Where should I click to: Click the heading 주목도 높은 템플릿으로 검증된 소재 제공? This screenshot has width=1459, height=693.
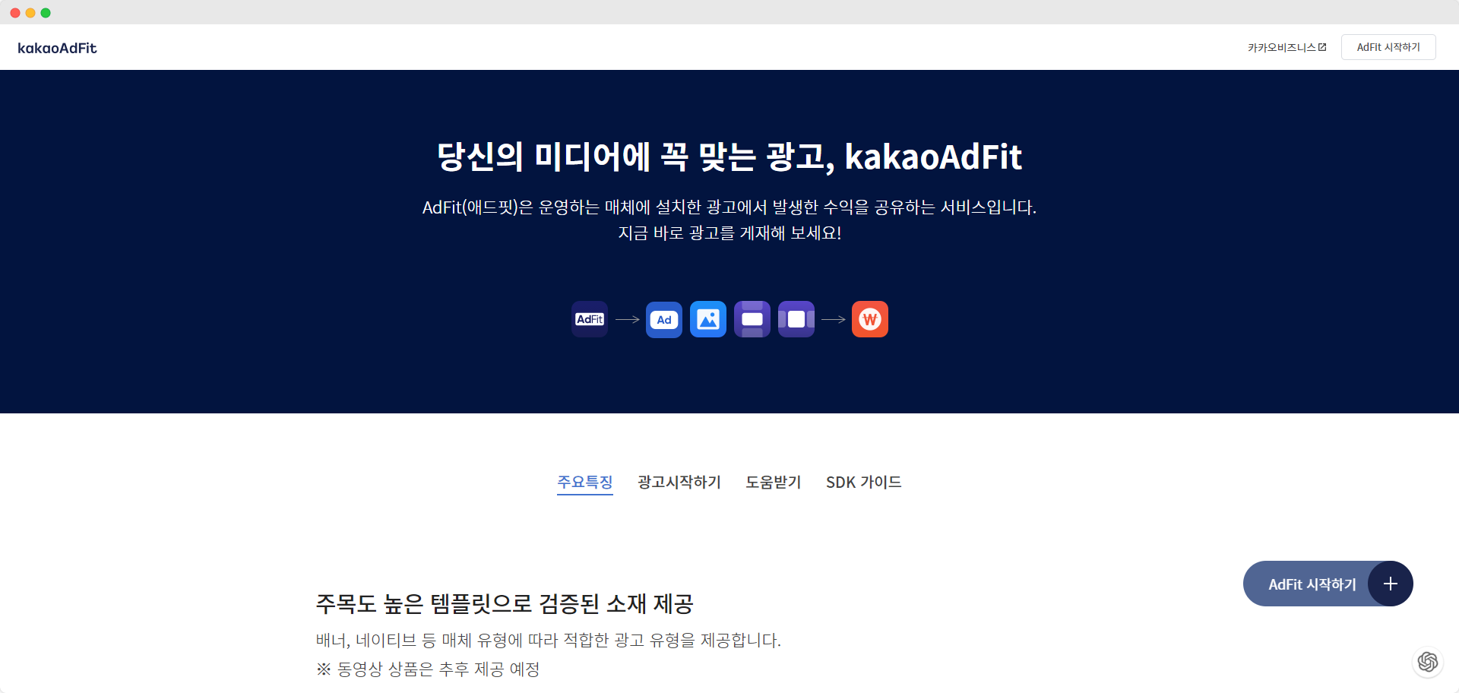[505, 604]
